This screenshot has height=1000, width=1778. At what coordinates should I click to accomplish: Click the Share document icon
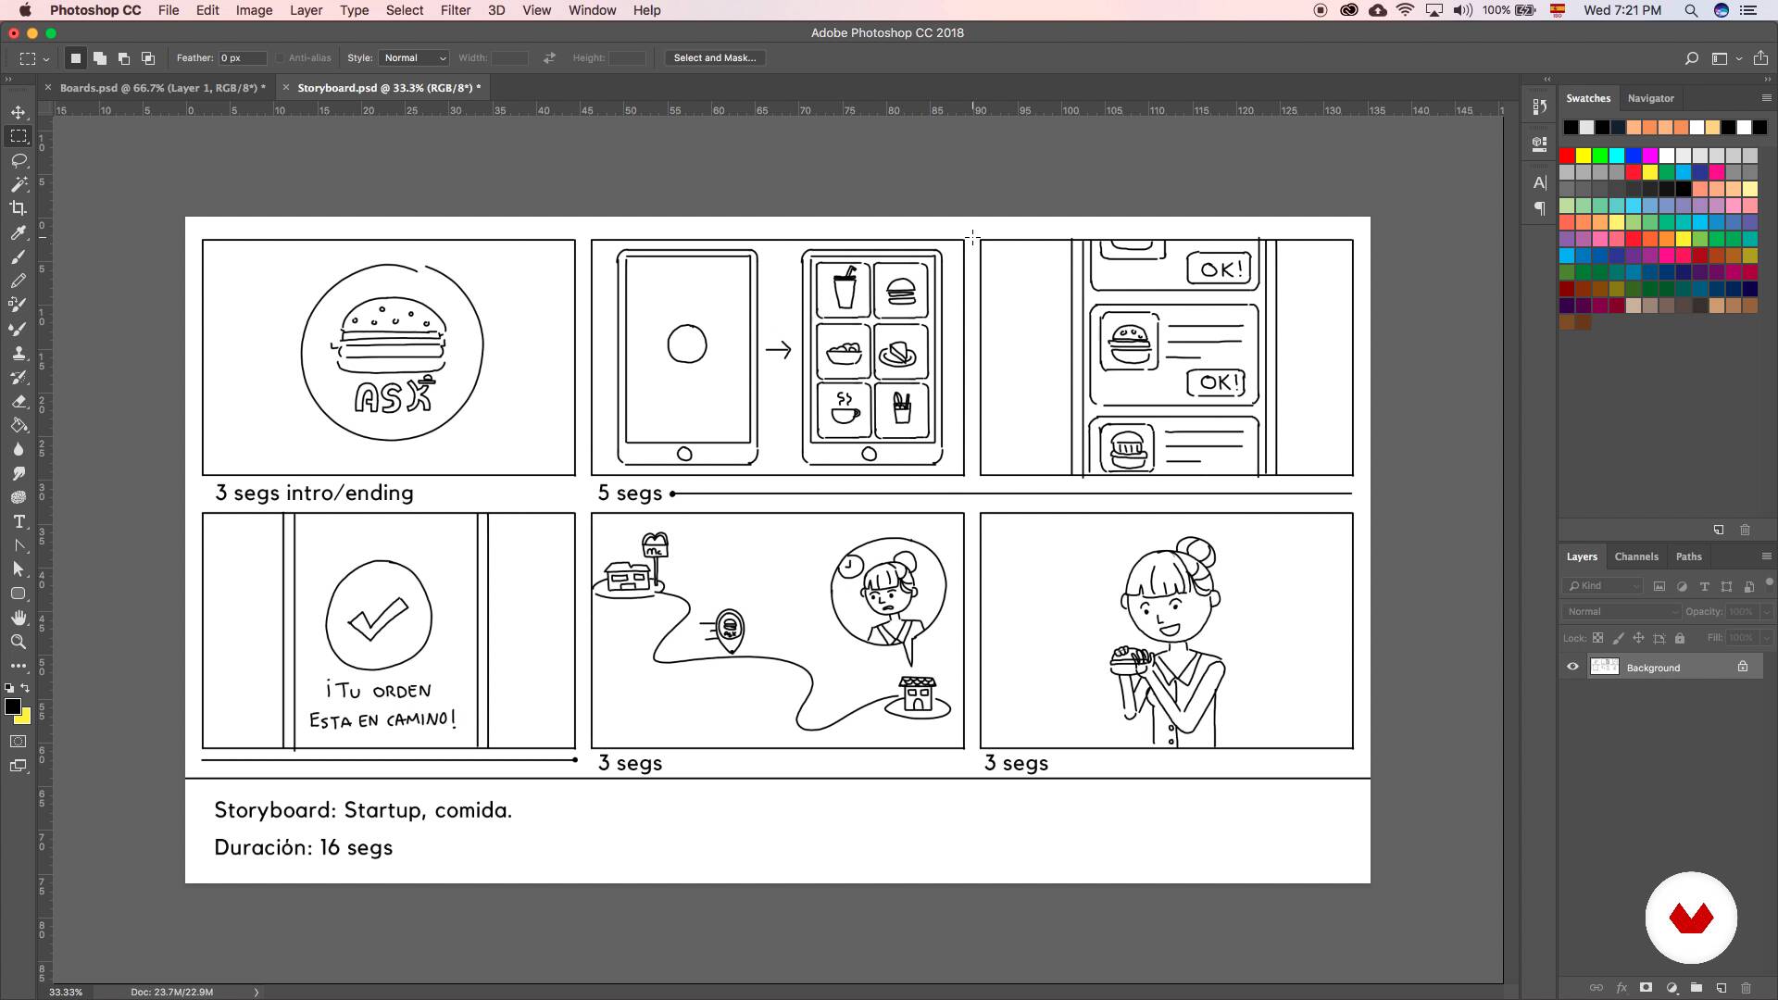[1760, 58]
